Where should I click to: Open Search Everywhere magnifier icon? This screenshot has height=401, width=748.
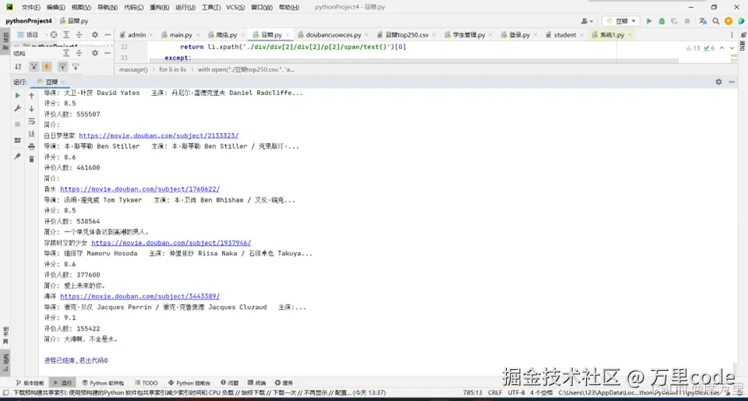click(716, 21)
